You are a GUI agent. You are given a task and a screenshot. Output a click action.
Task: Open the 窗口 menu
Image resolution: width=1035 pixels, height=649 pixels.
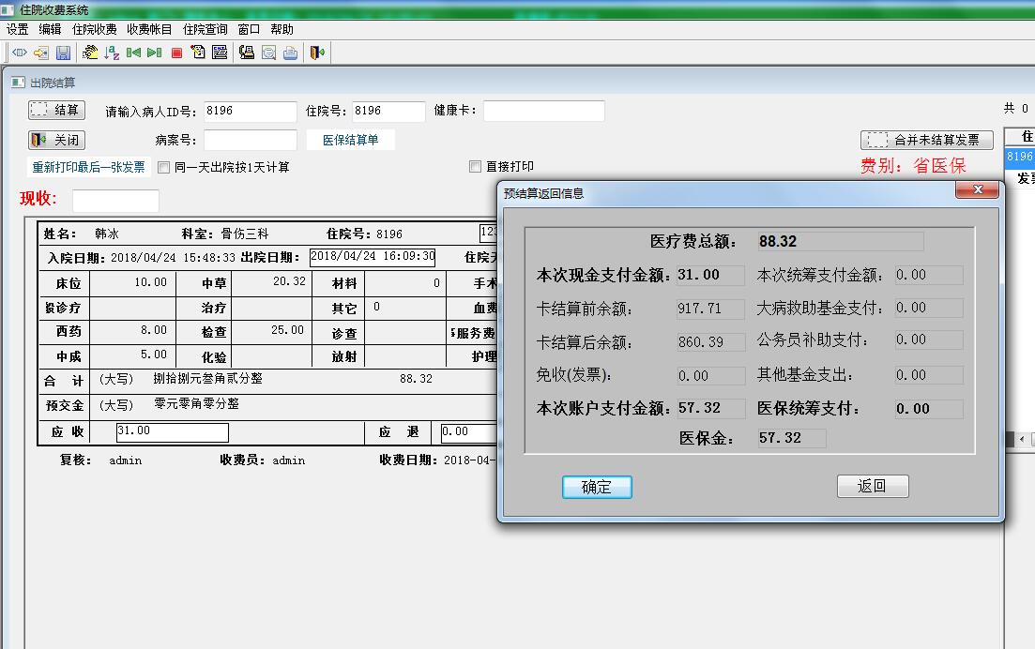tap(249, 29)
